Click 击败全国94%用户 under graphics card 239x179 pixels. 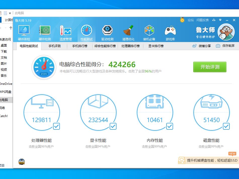pos(98,147)
